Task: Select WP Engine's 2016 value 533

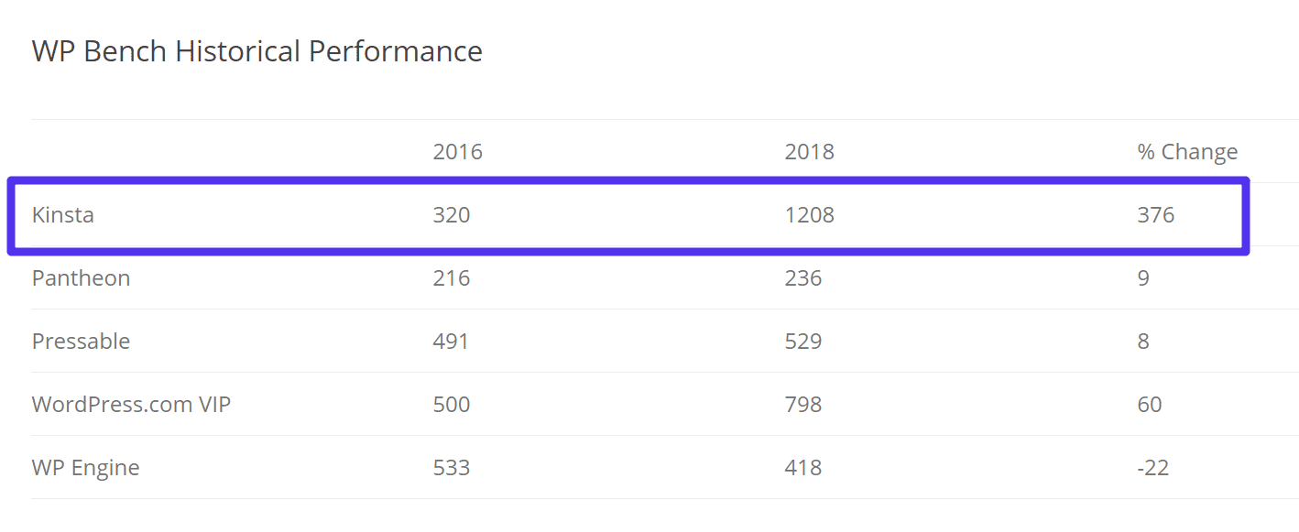Action: coord(451,468)
